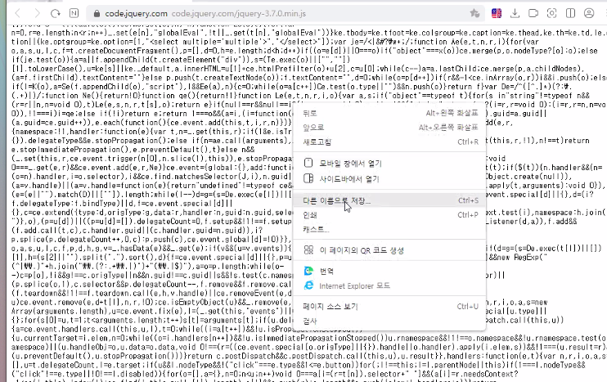Image resolution: width=607 pixels, height=382 pixels.
Task: Select 번역 in the context menu
Action: 390,271
